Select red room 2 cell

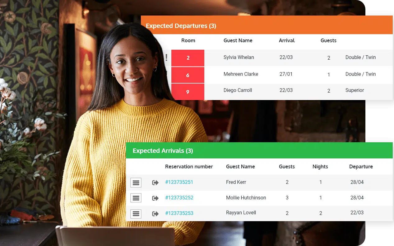pos(188,58)
